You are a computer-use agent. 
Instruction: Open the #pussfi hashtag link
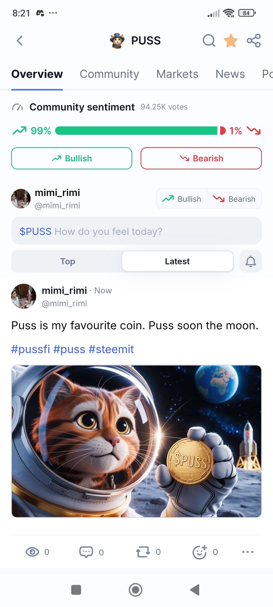(31, 349)
